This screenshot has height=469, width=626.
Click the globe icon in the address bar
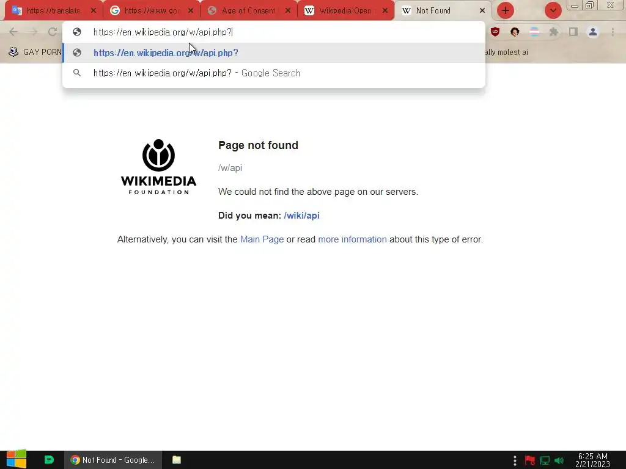pyautogui.click(x=77, y=32)
